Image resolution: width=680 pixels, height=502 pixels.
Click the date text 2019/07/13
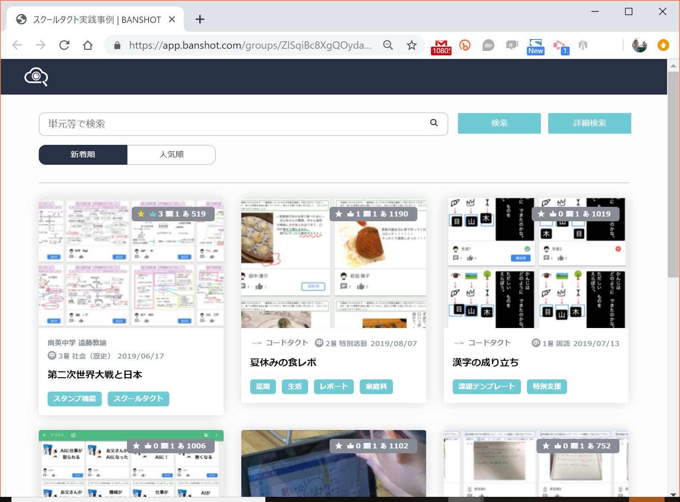coord(596,344)
